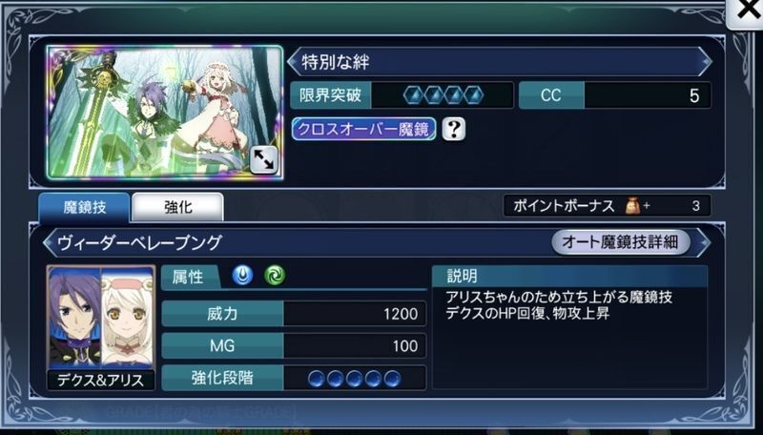Switch to the 強化 tab
This screenshot has height=435, width=763.
(x=178, y=207)
